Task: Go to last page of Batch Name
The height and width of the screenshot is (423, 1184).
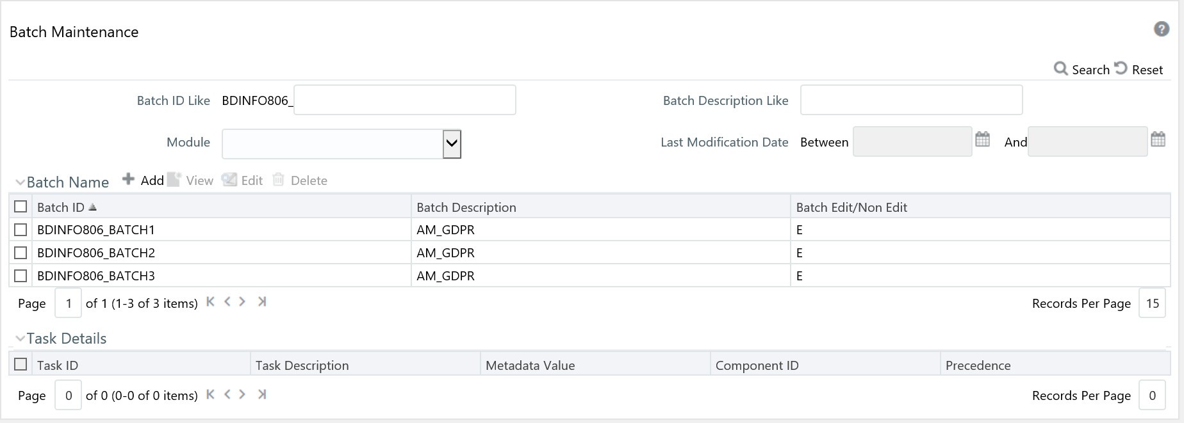Action: click(261, 302)
